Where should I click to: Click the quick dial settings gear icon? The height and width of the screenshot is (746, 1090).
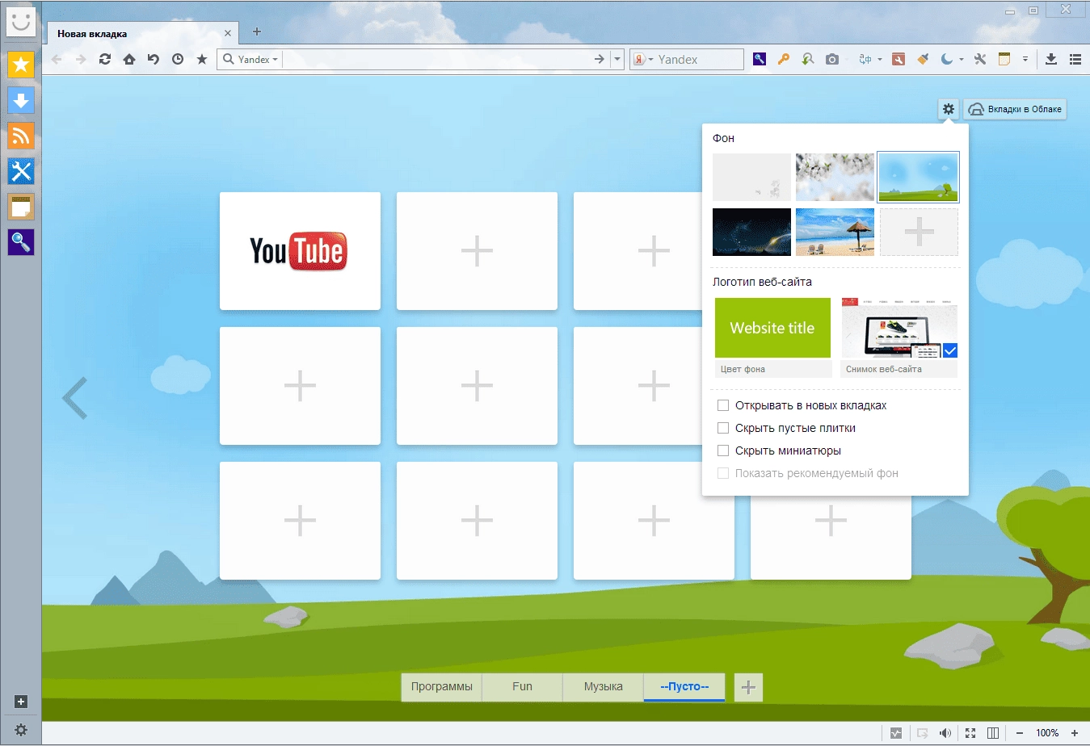(949, 109)
